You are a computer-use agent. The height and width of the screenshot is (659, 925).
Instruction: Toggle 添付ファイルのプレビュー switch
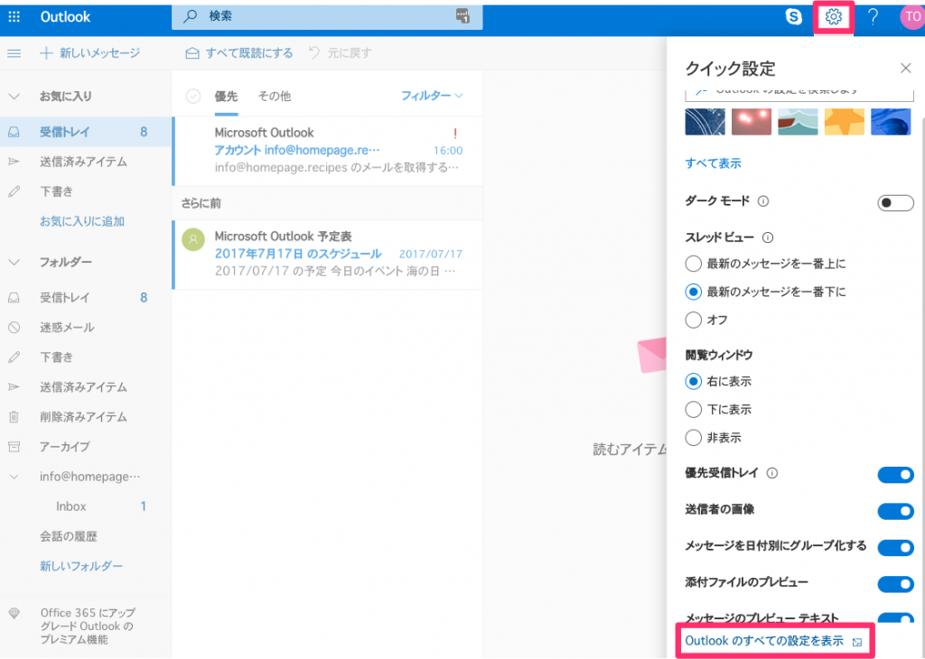pos(895,584)
